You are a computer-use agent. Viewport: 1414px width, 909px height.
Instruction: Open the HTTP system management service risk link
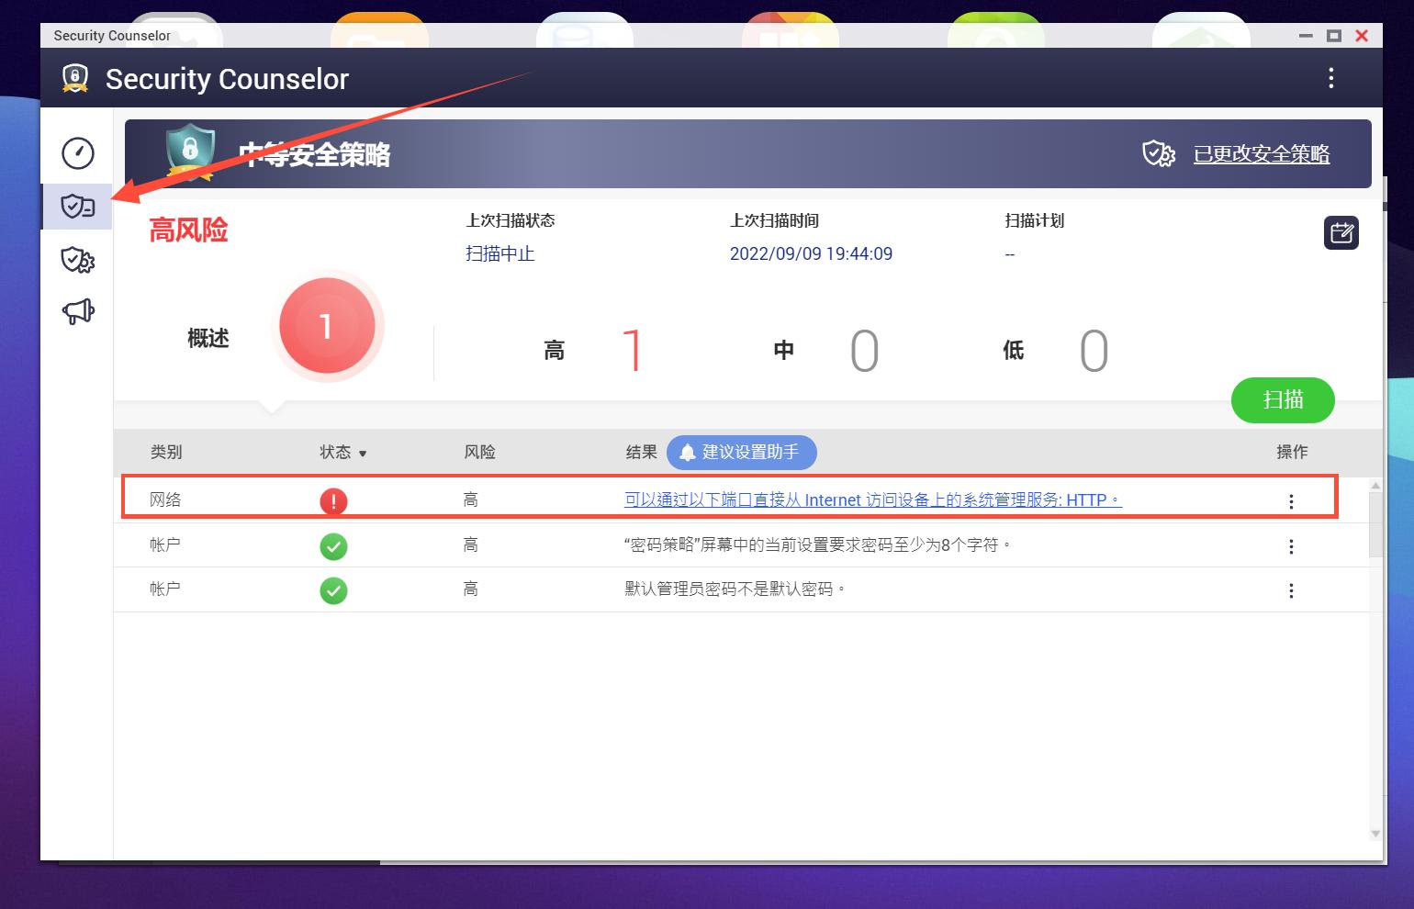[870, 500]
